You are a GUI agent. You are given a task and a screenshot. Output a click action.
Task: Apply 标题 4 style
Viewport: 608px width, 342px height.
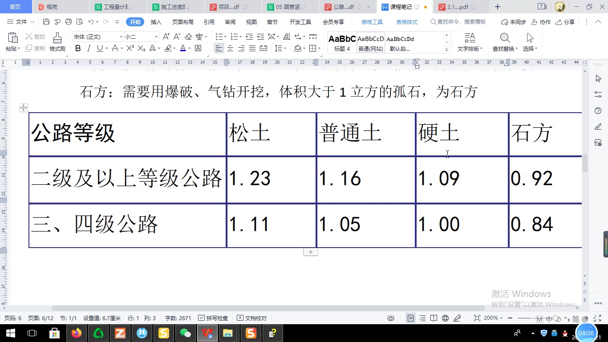click(342, 43)
